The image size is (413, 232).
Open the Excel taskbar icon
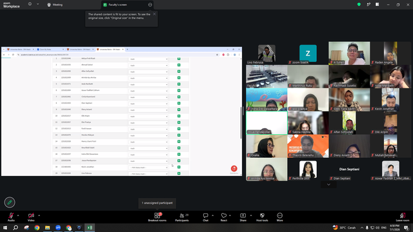point(90,227)
